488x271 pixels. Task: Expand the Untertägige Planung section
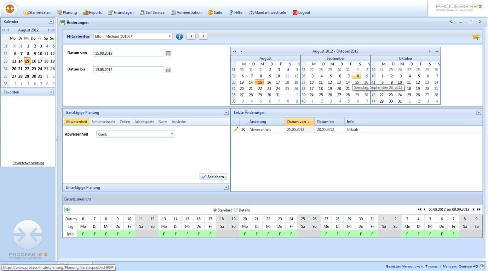pyautogui.click(x=226, y=188)
